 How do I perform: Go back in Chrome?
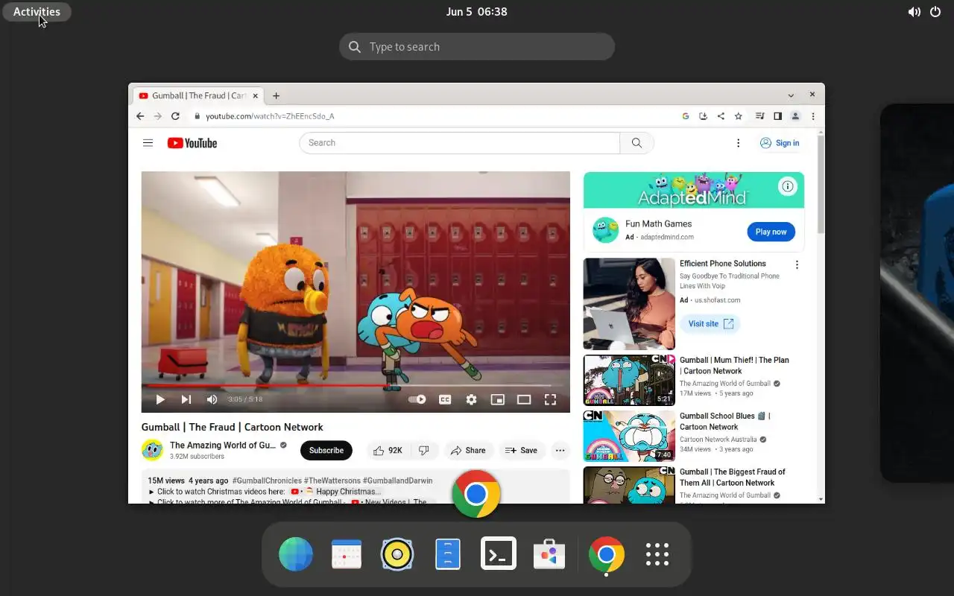tap(140, 116)
